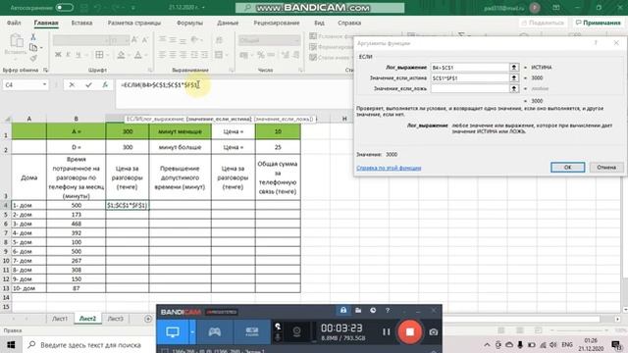Collapse dialog for Лог_выражение range
The height and width of the screenshot is (353, 628).
[514, 68]
